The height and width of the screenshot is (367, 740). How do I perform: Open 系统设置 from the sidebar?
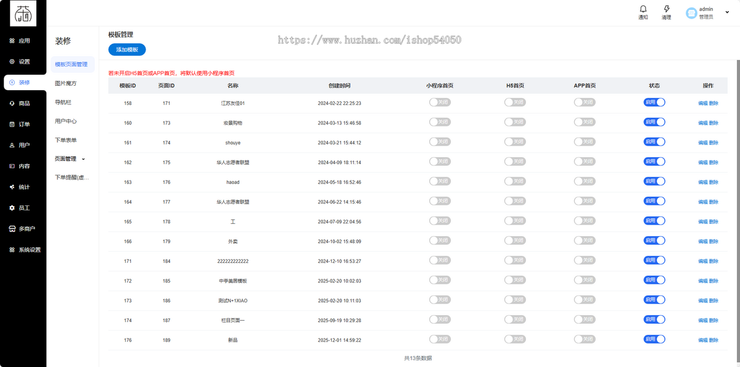coord(23,250)
